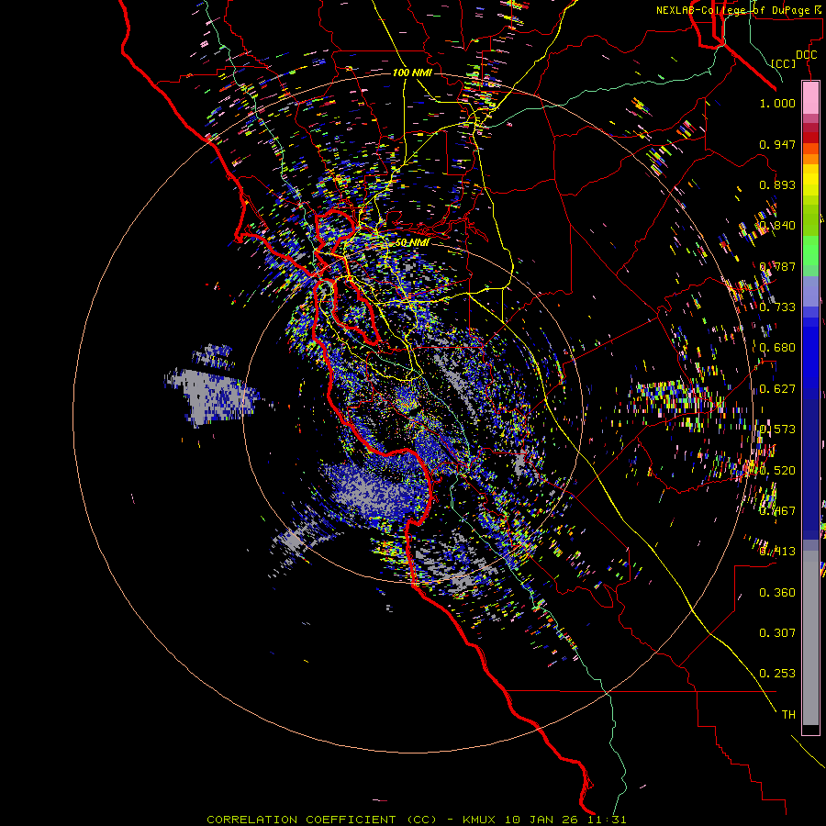
Task: Click the 0.360 scale value
Action: pyautogui.click(x=777, y=593)
